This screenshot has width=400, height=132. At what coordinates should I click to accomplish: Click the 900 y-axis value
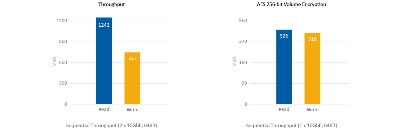click(x=64, y=42)
